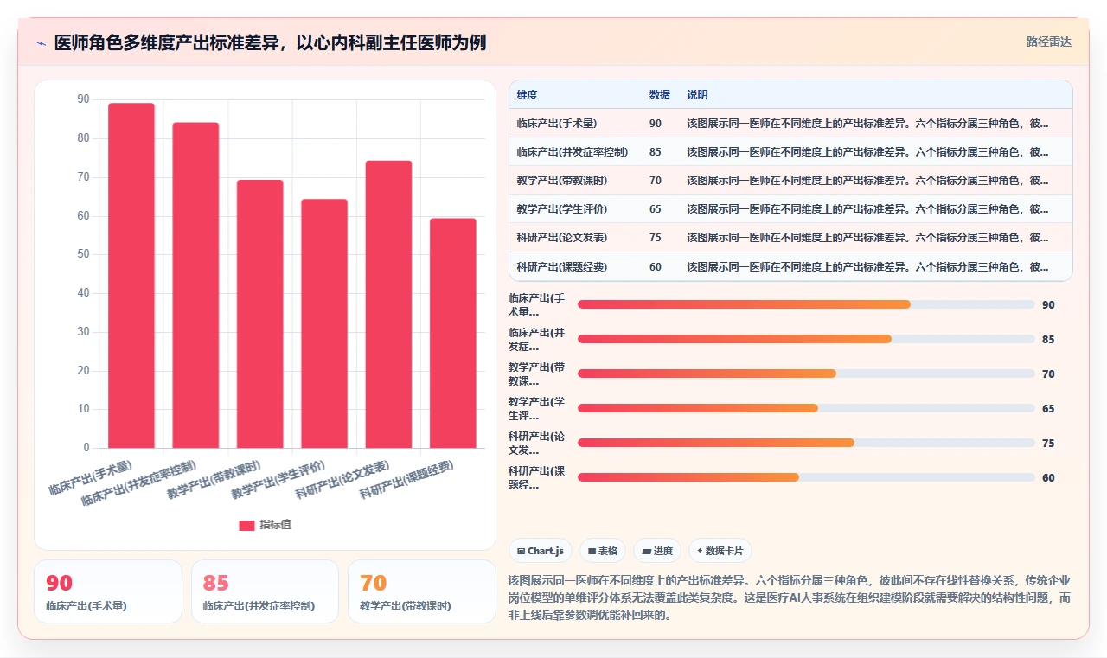Click the progress bar showing 60

(806, 477)
